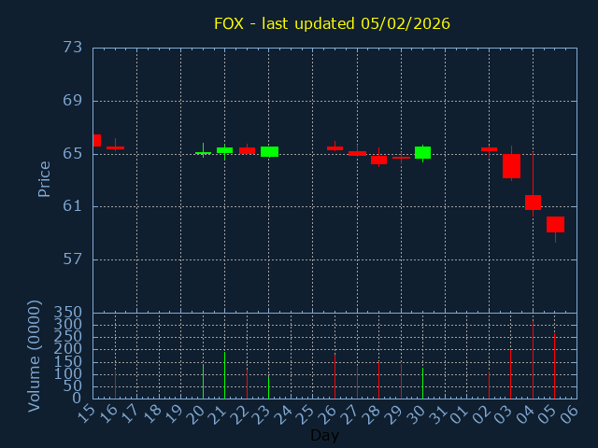Select the red candlestick for day 27
Viewport: 598px width, 448px height.
tap(357, 153)
